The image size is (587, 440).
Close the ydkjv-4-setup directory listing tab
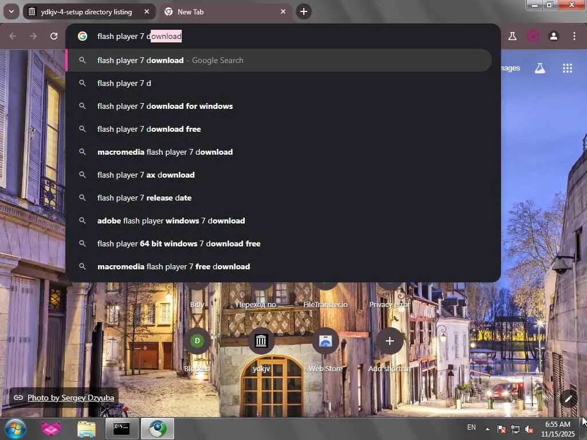147,11
